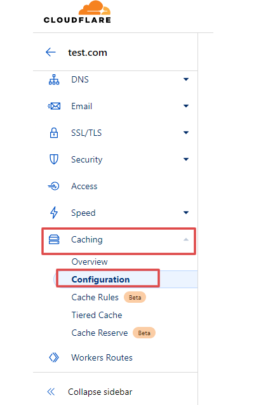Click the double-chevron collapse icon
This screenshot has width=254, height=405.
tap(51, 392)
